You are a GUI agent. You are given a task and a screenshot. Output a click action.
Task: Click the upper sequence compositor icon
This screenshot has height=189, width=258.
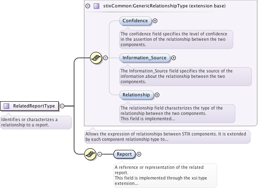[x=96, y=58]
